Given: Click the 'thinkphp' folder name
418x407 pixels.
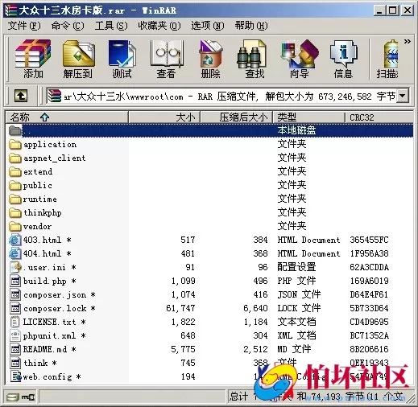Looking at the screenshot, I should tap(43, 213).
